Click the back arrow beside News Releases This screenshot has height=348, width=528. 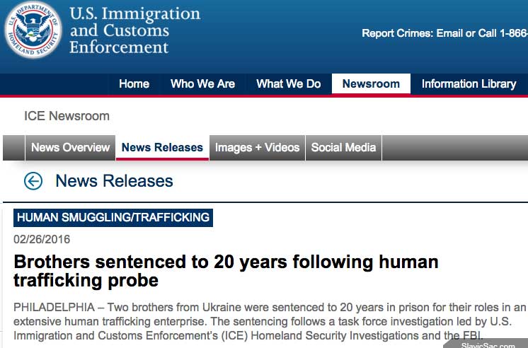pyautogui.click(x=33, y=181)
